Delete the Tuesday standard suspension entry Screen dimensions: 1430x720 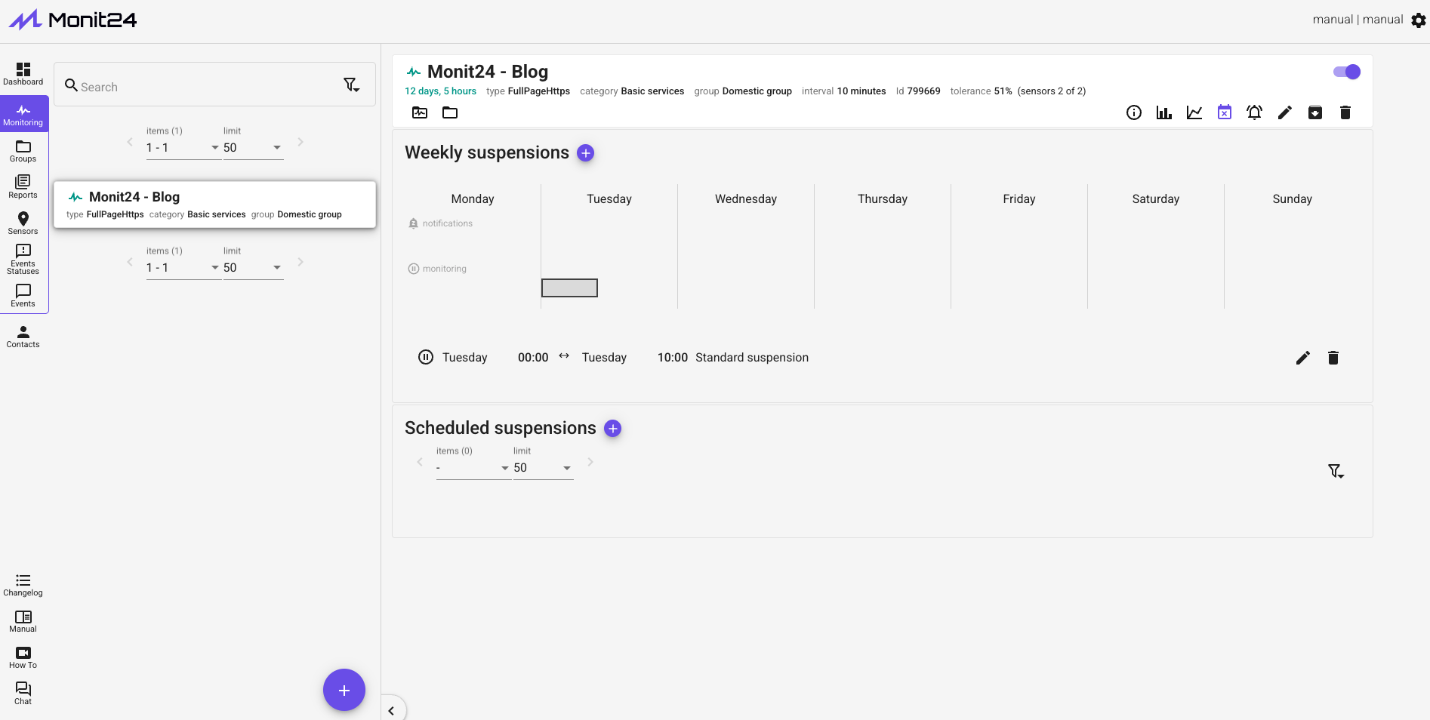pyautogui.click(x=1333, y=358)
